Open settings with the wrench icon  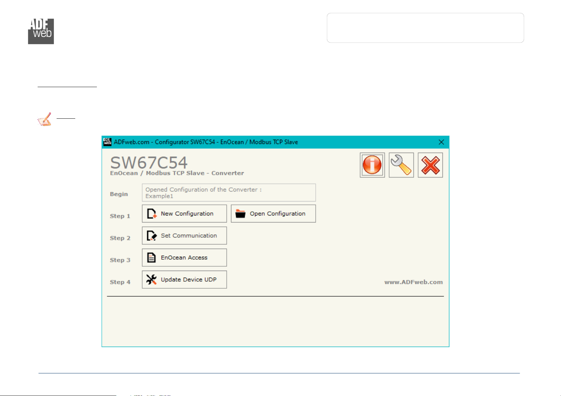coord(401,165)
